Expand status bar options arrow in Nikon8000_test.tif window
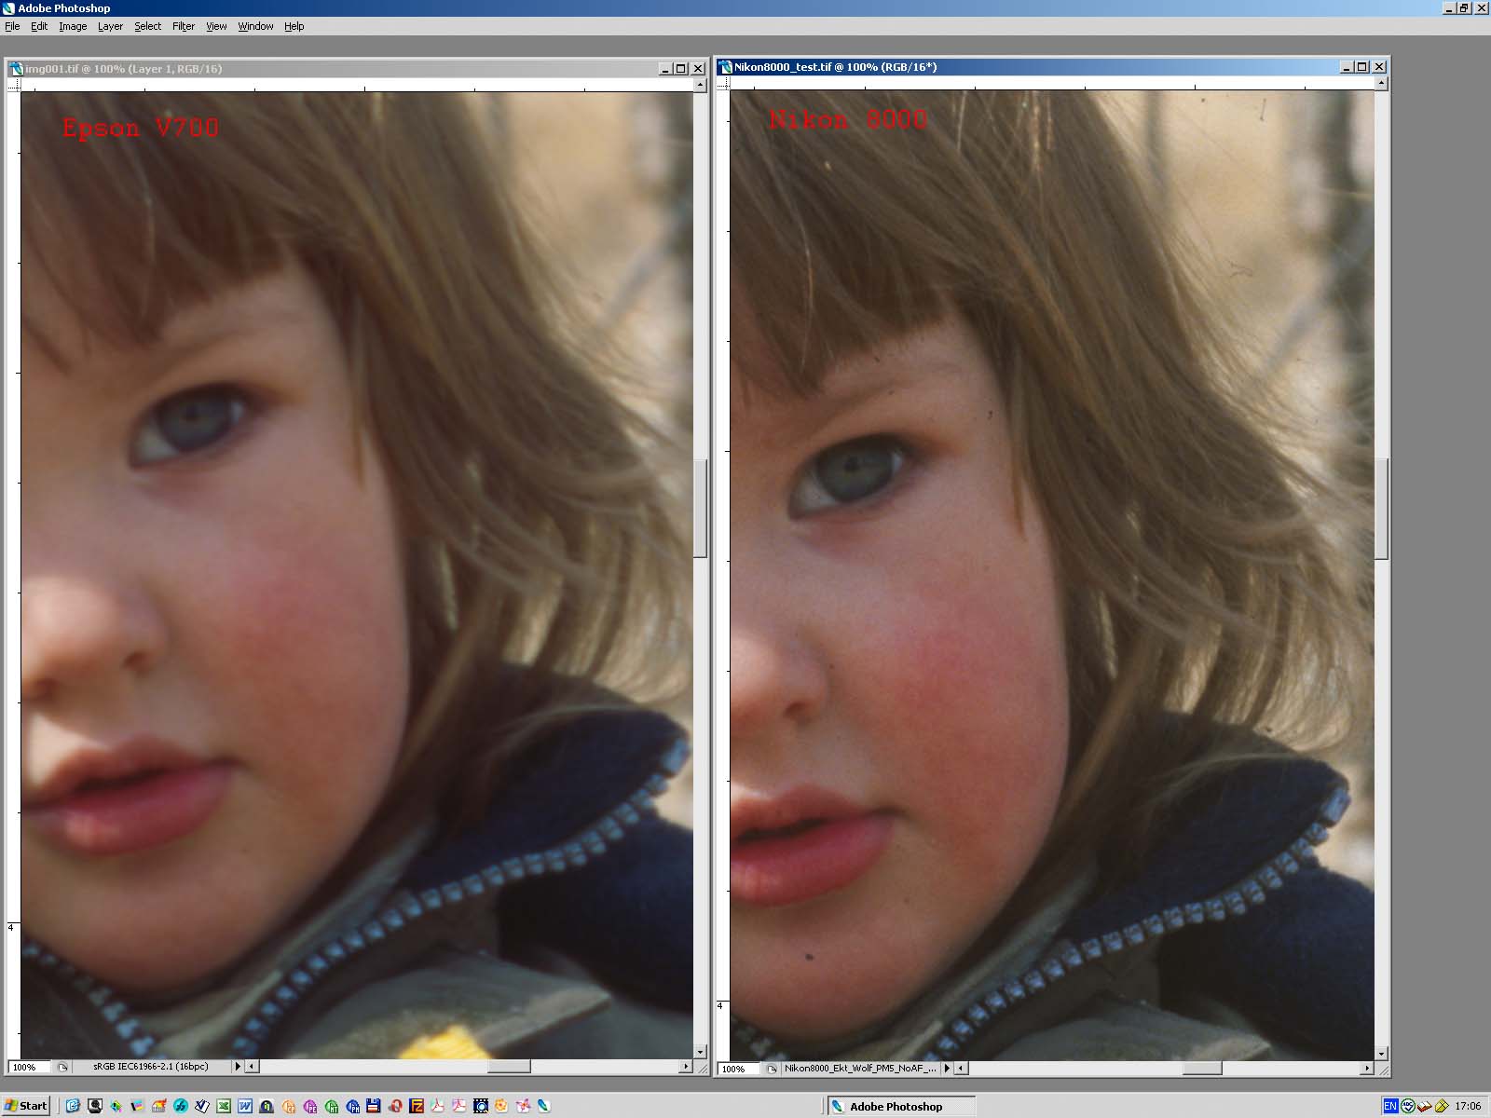Image resolution: width=1491 pixels, height=1118 pixels. pos(947,1069)
